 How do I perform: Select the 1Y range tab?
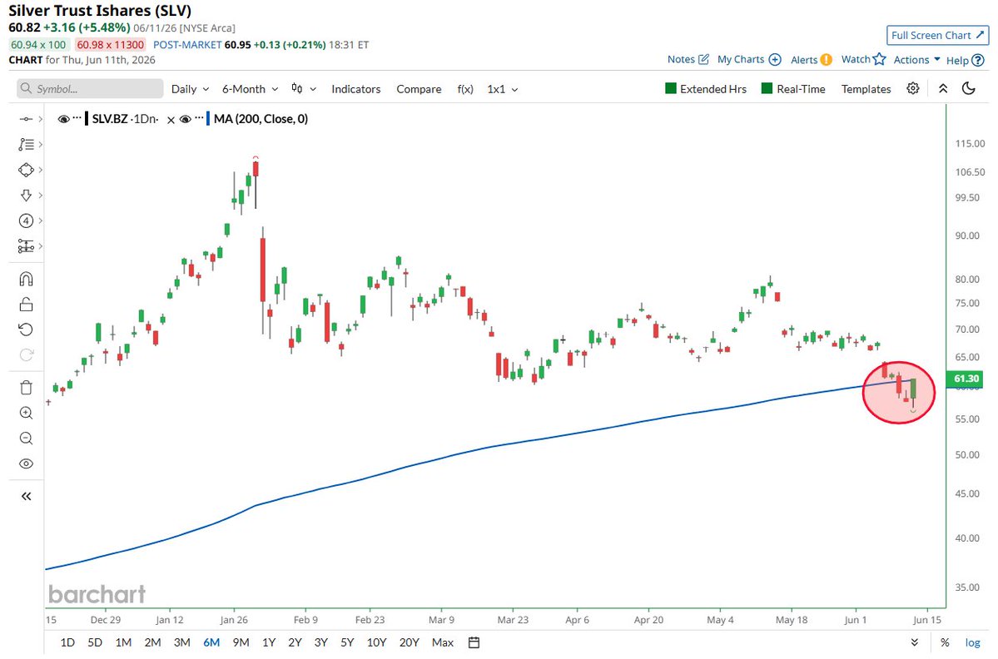coord(269,642)
